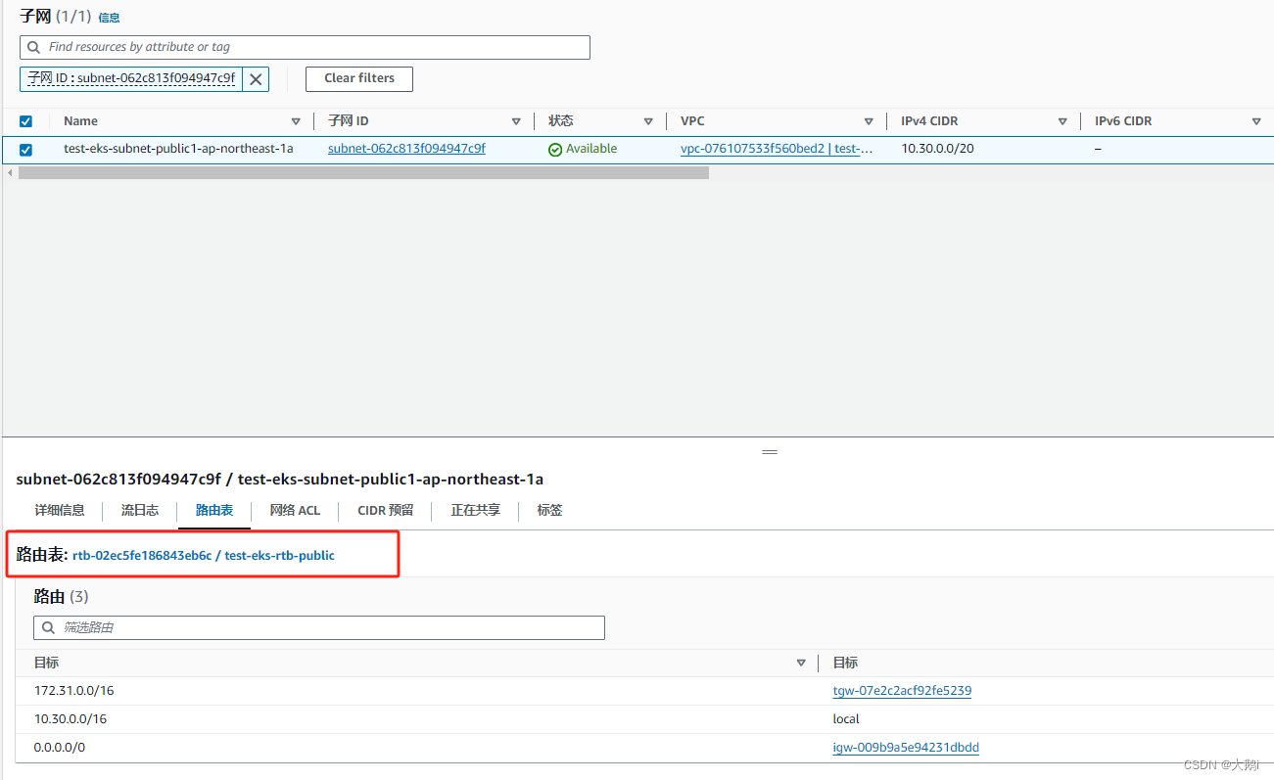Screen dimensions: 1274x780
Task: Sort by IPv6 CIDR column arrow
Action: pos(1256,122)
